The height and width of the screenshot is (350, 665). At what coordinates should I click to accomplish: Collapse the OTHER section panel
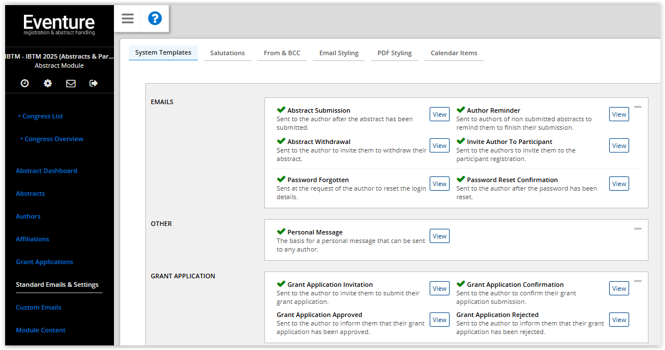click(x=638, y=228)
